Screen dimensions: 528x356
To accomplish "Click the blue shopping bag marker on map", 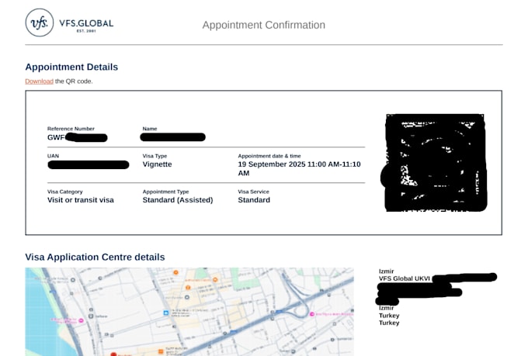I will pyautogui.click(x=165, y=313).
